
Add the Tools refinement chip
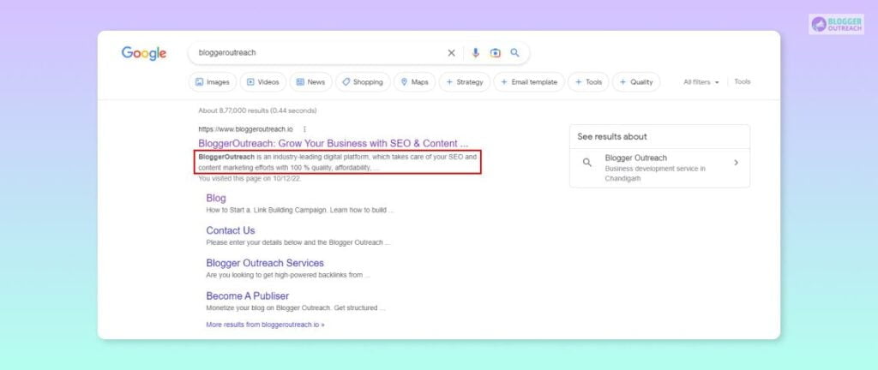tap(588, 82)
